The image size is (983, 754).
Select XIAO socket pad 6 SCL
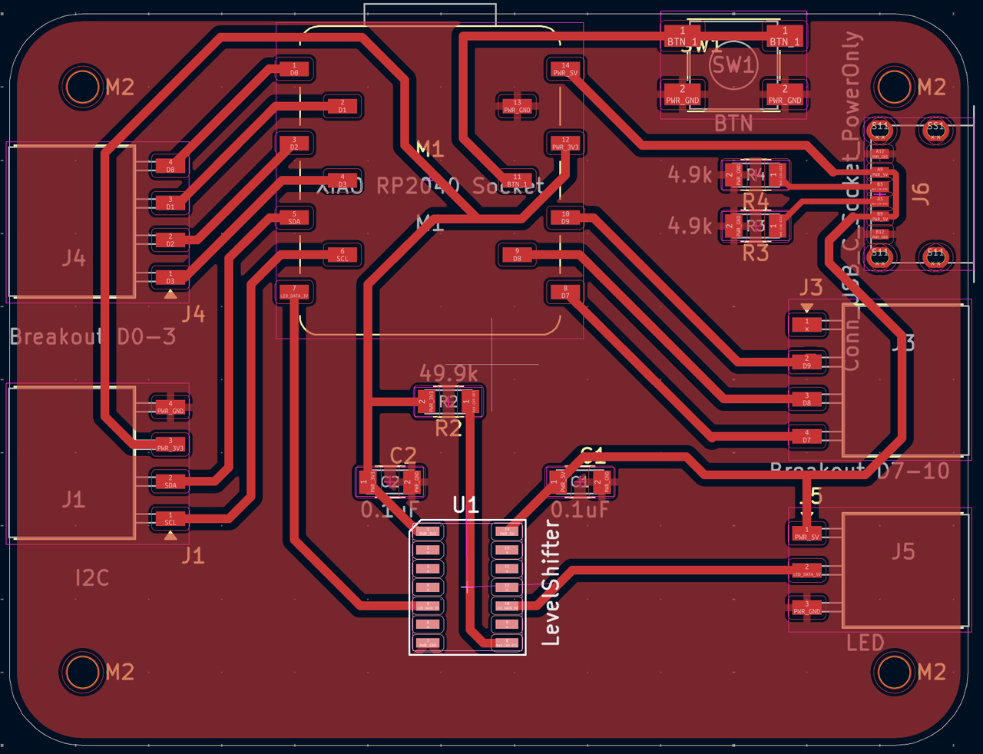coord(343,254)
